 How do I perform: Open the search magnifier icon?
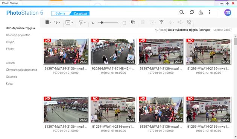(x=182, y=12)
